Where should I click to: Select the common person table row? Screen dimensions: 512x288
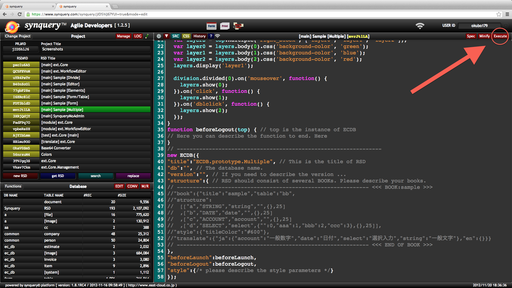[77, 240]
